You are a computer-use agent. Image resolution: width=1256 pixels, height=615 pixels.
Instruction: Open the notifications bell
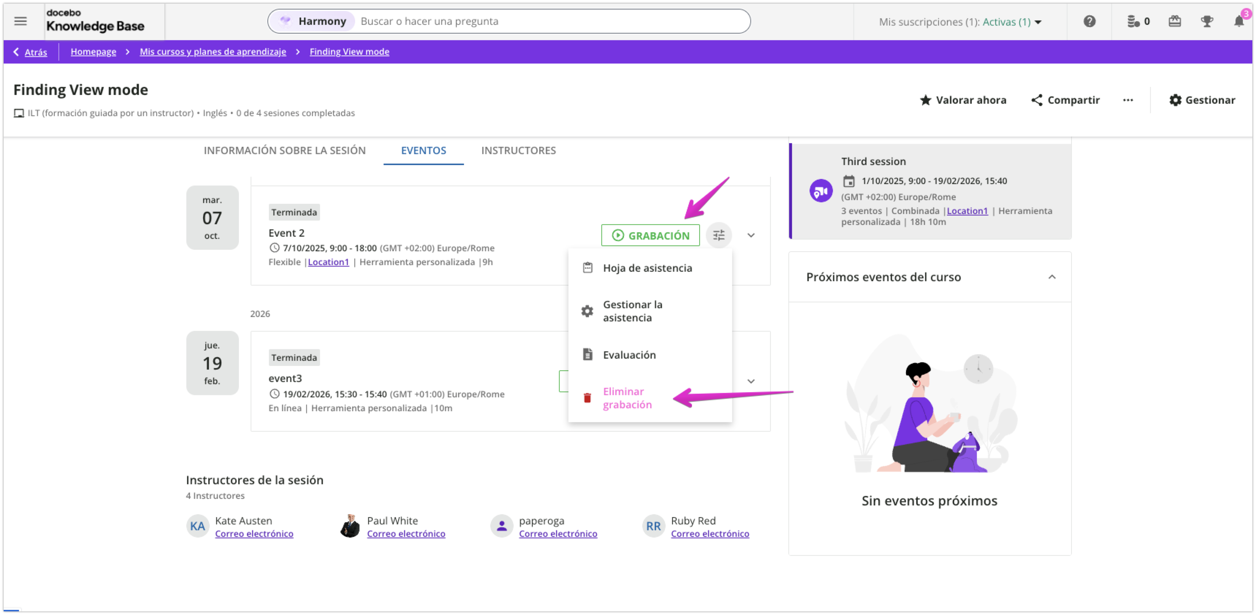point(1238,22)
